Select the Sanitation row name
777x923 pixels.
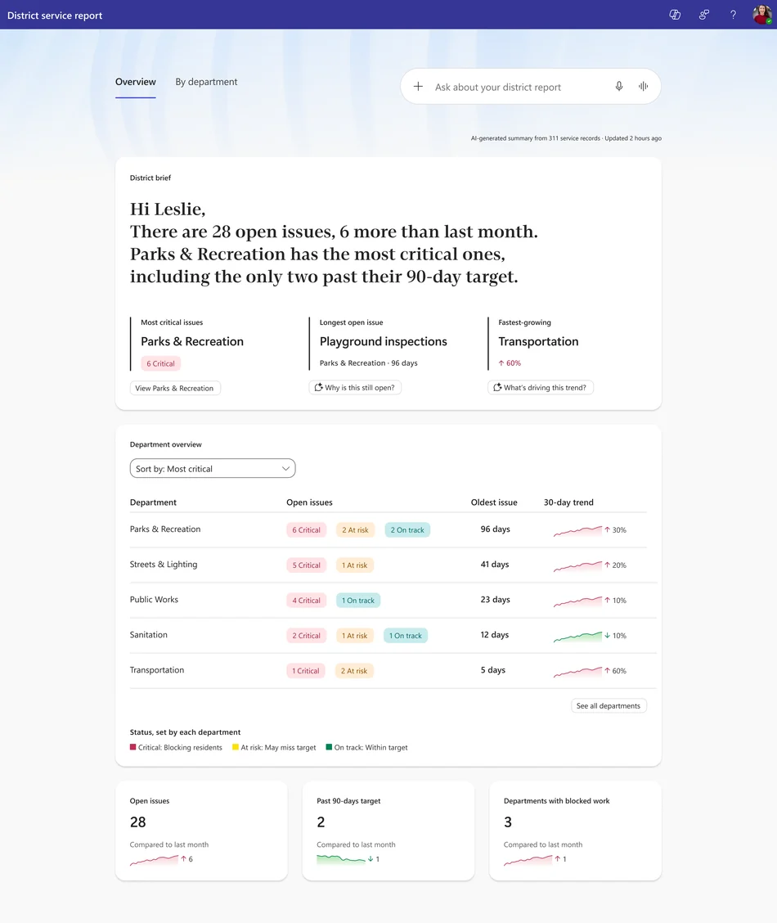[x=149, y=635]
